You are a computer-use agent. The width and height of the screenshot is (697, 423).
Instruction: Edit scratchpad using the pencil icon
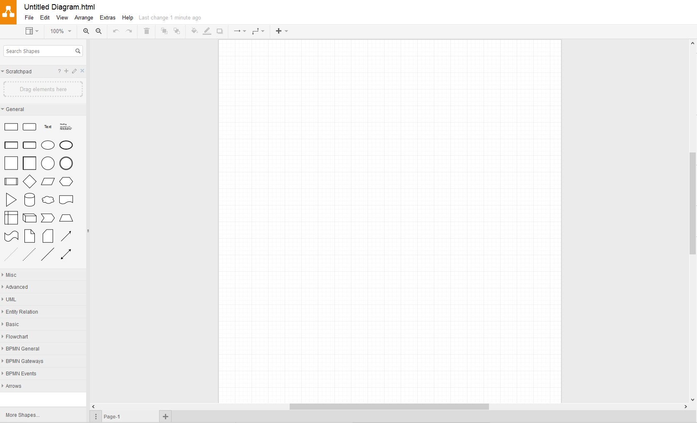tap(74, 71)
